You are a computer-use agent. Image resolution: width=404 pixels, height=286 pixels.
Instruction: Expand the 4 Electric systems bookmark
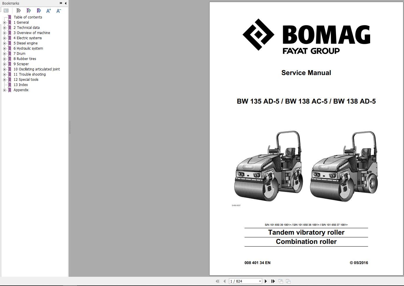(x=4, y=38)
